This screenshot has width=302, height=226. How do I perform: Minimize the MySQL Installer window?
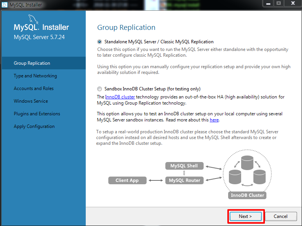[268, 3]
